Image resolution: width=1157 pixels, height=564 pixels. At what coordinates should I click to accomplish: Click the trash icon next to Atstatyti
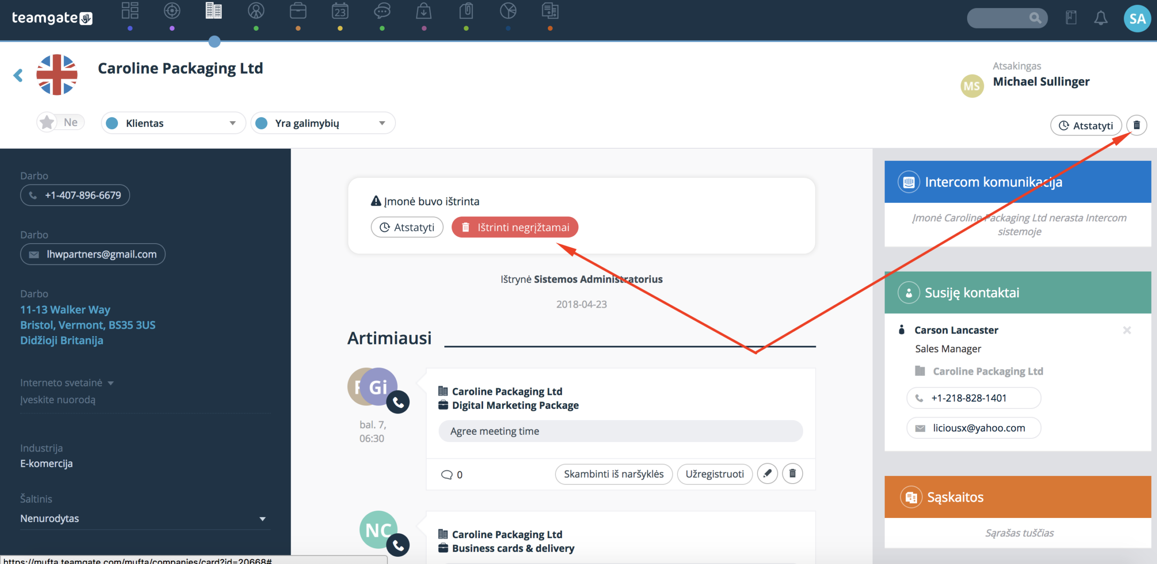[x=1137, y=125]
